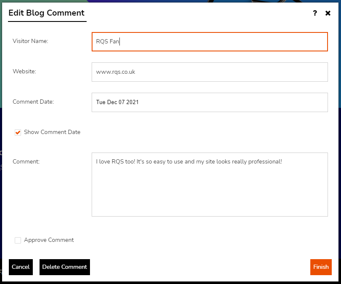Screen dimensions: 341x284
Task: Click the Visitor Name label
Action: [30, 41]
